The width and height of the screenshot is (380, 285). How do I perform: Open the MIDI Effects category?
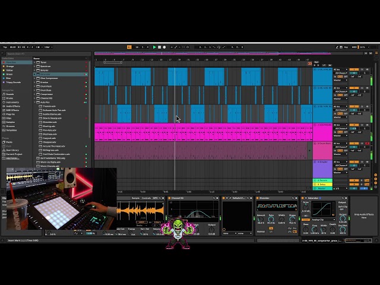tap(17, 110)
